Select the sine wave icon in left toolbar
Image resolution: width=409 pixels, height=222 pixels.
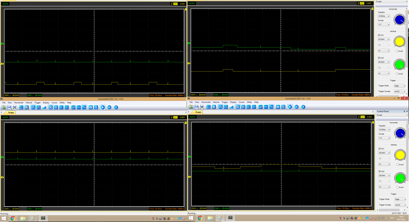pyautogui.click(x=84, y=108)
